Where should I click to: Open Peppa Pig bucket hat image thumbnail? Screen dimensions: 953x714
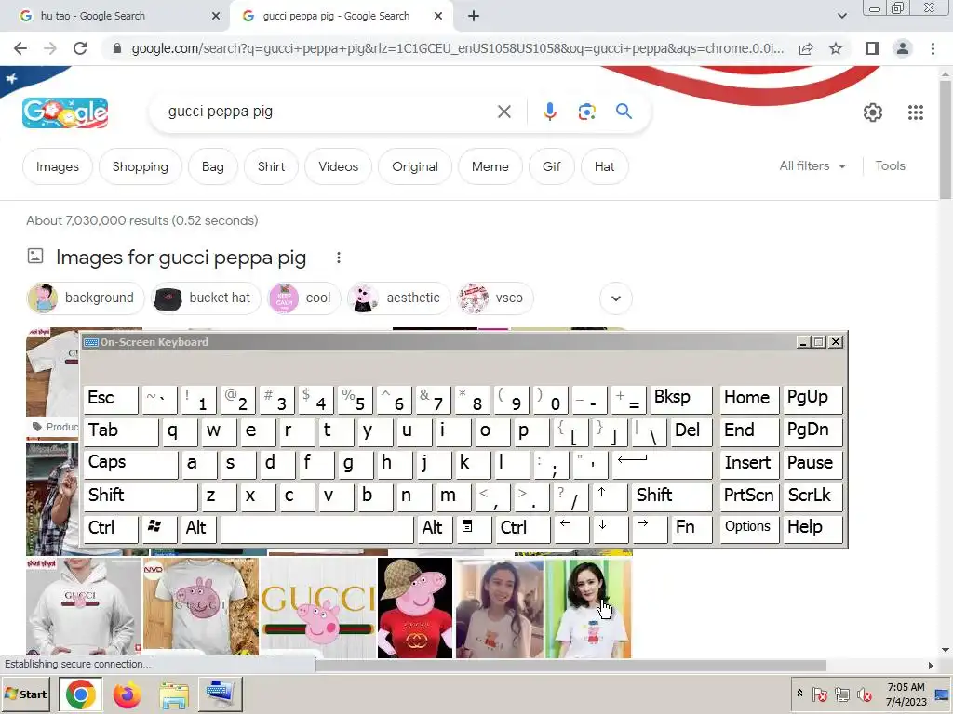coord(415,608)
